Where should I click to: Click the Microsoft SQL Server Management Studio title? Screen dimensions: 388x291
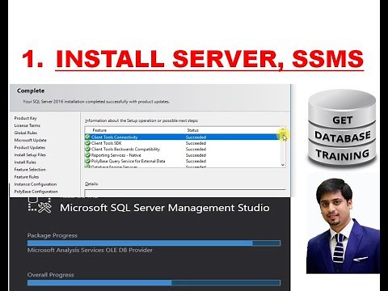(165, 208)
